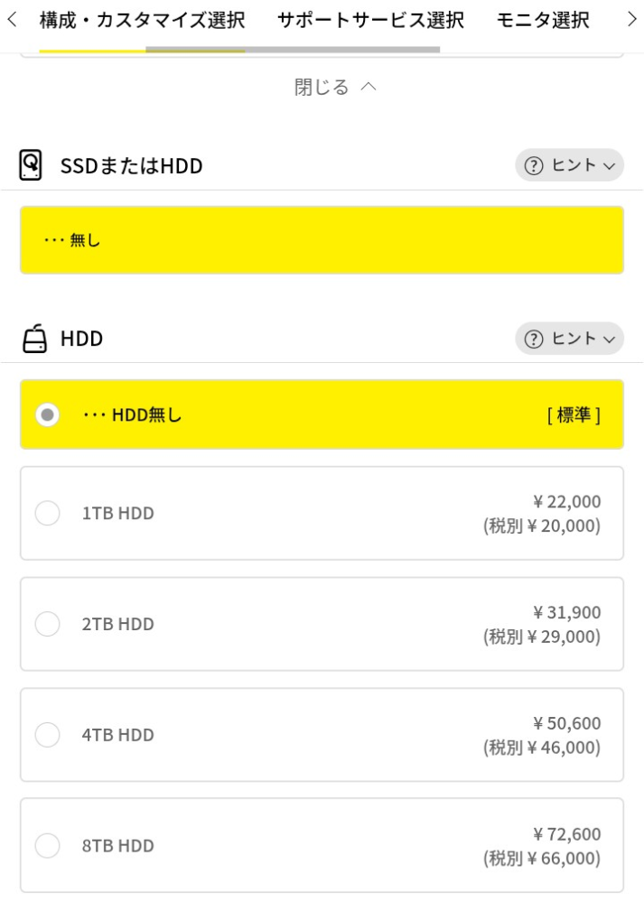This screenshot has height=902, width=644.
Task: Select the HDD無し radio button
Action: click(x=47, y=414)
